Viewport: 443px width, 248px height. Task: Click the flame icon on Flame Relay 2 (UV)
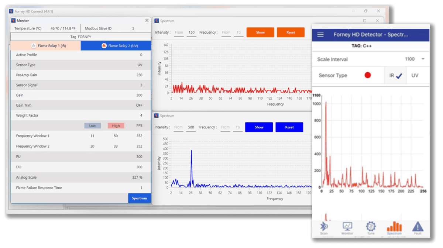point(104,46)
